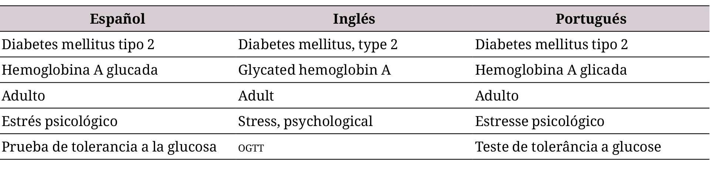Select "Teste de tolerância a glucose"
Image resolution: width=712 pixels, height=170 pixels.
pos(568,147)
